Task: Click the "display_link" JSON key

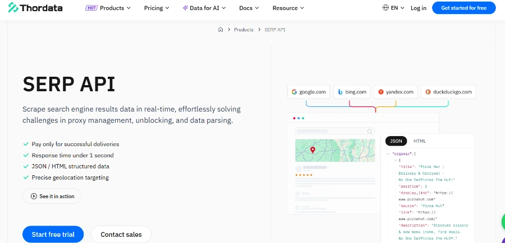Action: pyautogui.click(x=415, y=193)
